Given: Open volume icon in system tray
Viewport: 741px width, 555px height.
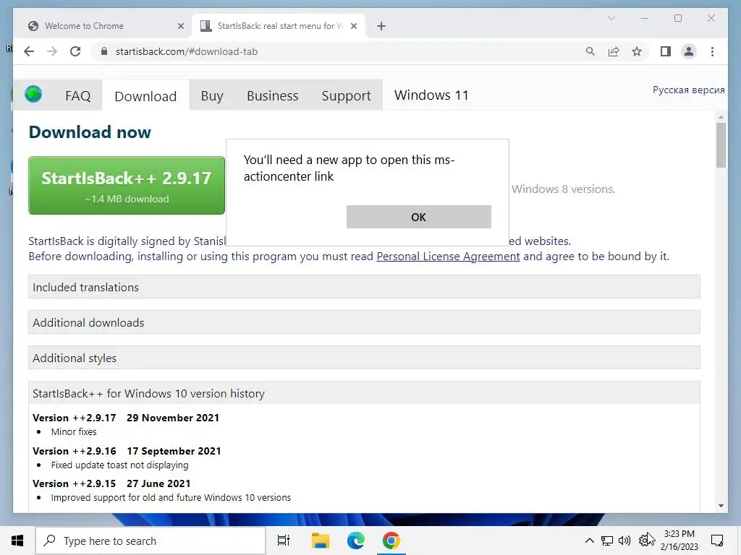Looking at the screenshot, I should tap(624, 541).
